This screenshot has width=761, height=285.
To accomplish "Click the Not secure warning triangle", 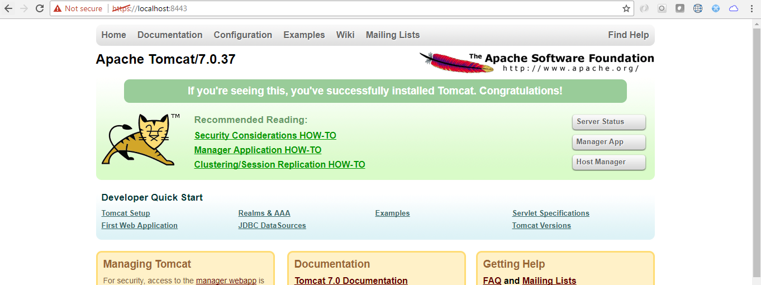I will (x=58, y=8).
